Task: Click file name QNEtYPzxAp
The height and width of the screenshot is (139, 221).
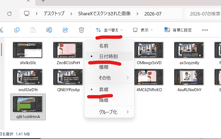Action: point(68,90)
